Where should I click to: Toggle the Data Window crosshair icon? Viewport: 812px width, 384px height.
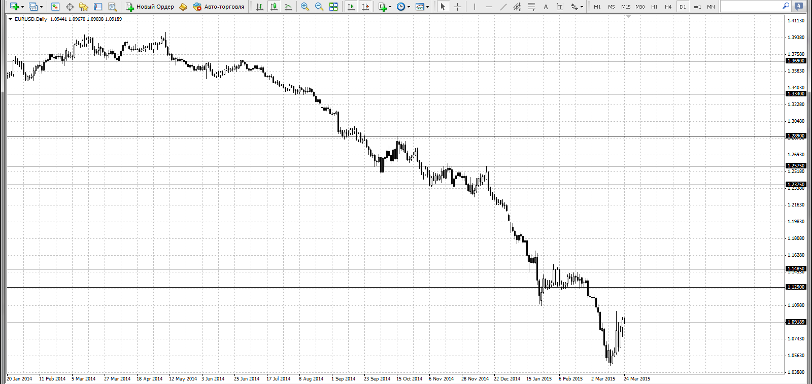(70, 7)
